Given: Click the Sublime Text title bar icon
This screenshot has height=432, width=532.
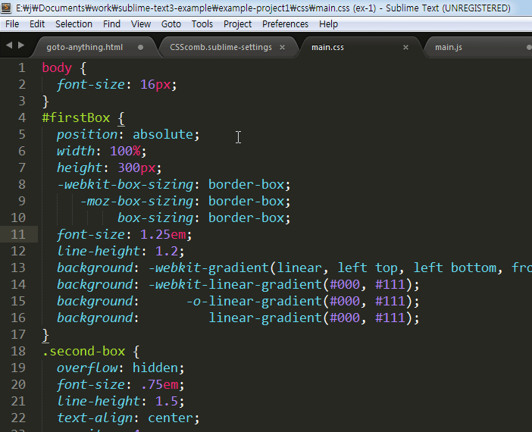Looking at the screenshot, I should 7,8.
